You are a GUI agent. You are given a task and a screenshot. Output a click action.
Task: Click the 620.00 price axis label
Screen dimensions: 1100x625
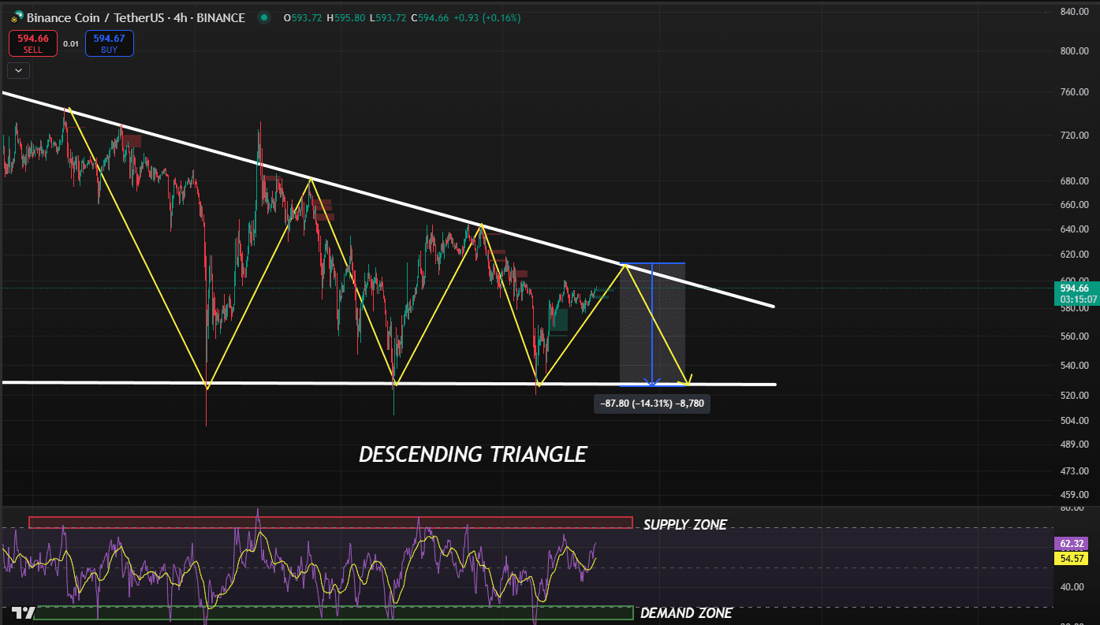point(1074,255)
